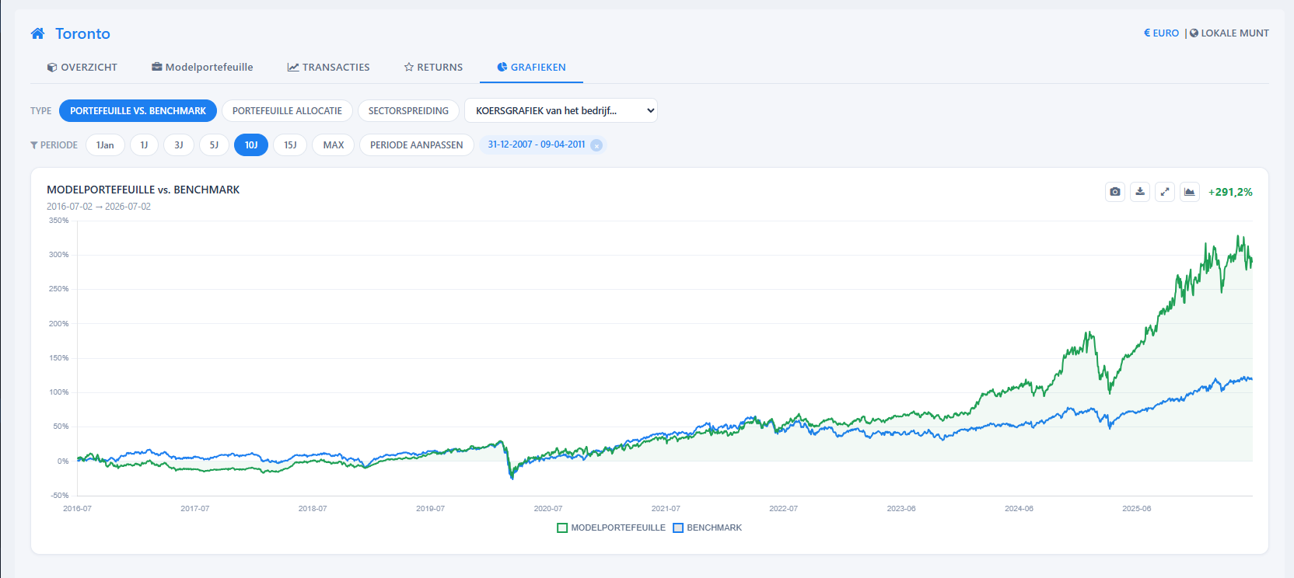The width and height of the screenshot is (1294, 578).
Task: Select PORTEFEUILLE ALLOCATIE chart type
Action: tap(287, 110)
